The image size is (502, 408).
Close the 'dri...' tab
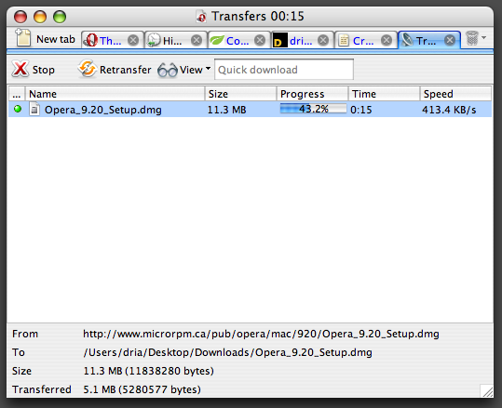point(323,40)
